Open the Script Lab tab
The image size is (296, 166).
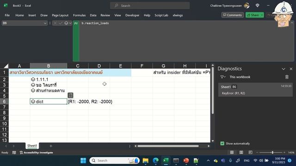(x=161, y=15)
